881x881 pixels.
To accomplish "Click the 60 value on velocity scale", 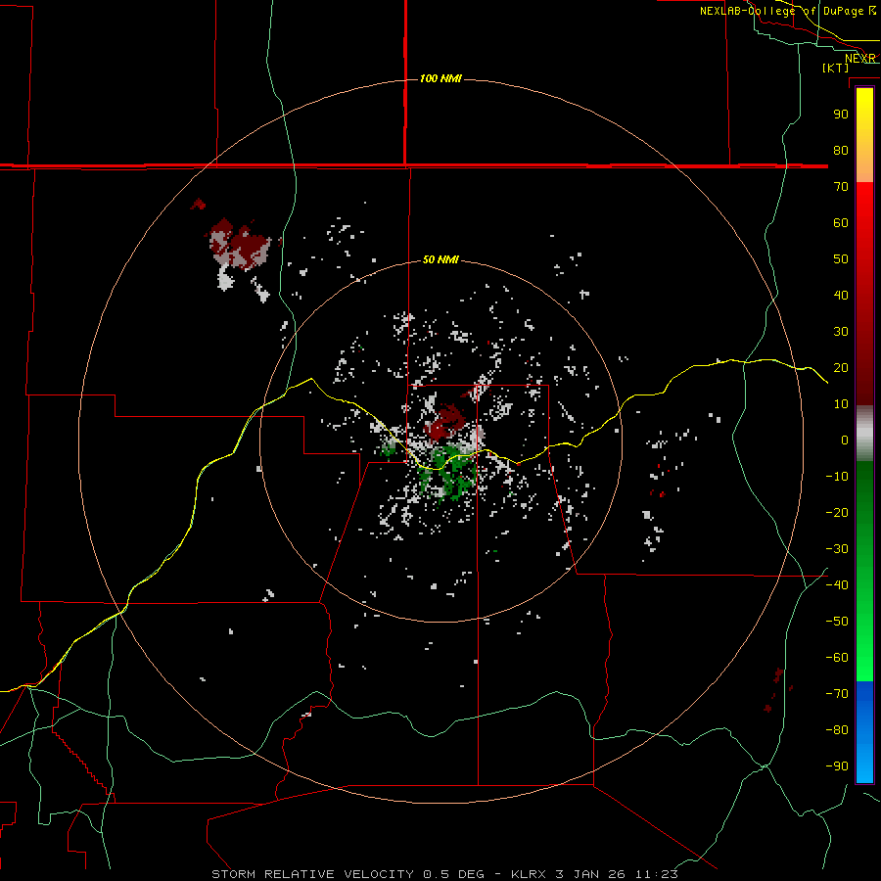I will point(841,222).
